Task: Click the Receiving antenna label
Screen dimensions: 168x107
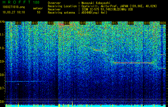Action: pyautogui.click(x=61, y=13)
